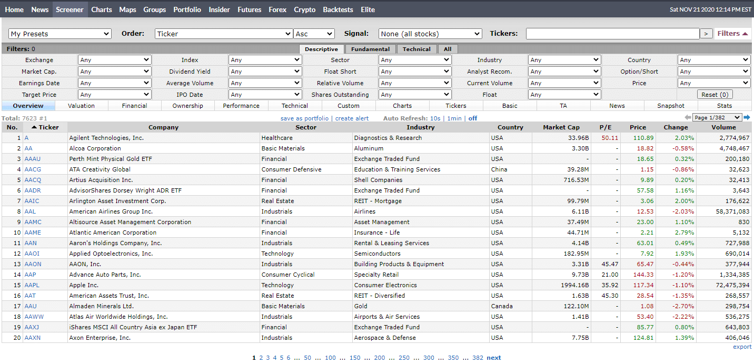This screenshot has height=364, width=754.
Task: Switch to the TA view tab
Action: pos(563,106)
